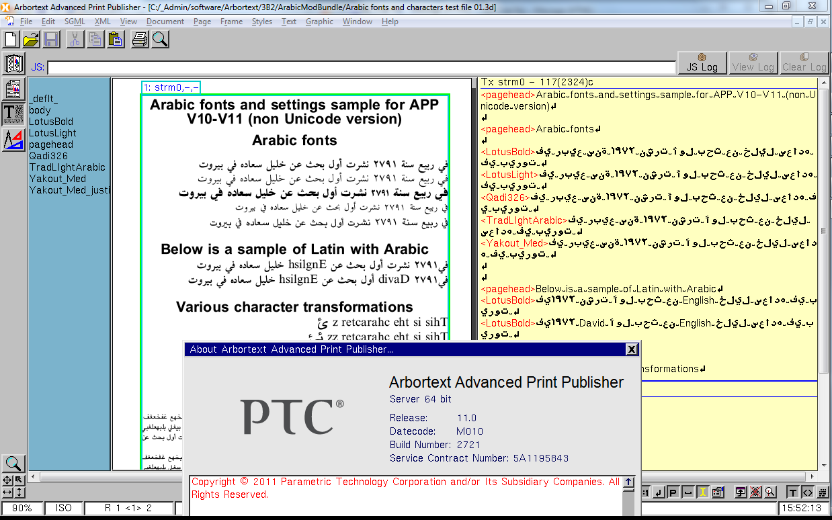Select LotusBold in the style list
832x520 pixels.
point(51,122)
